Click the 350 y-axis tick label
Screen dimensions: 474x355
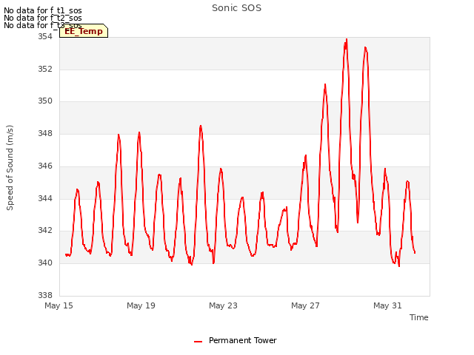45,101
